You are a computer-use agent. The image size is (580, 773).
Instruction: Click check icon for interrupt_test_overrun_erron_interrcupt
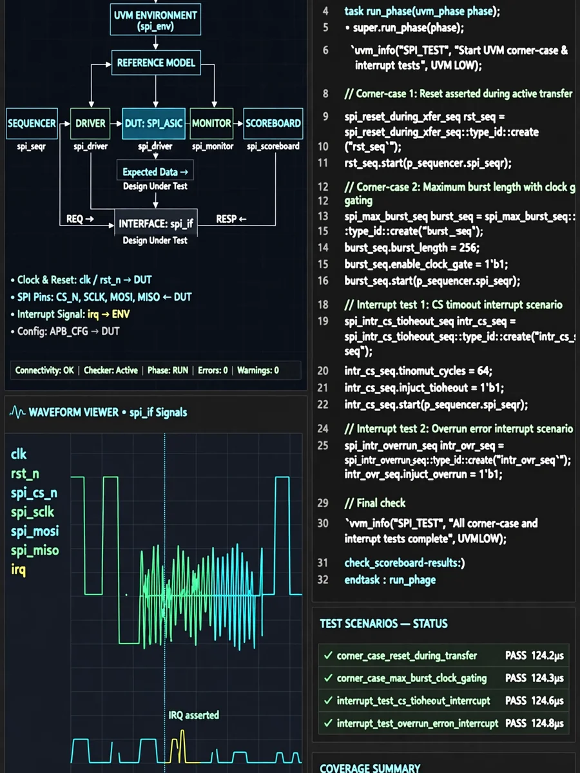pyautogui.click(x=328, y=723)
